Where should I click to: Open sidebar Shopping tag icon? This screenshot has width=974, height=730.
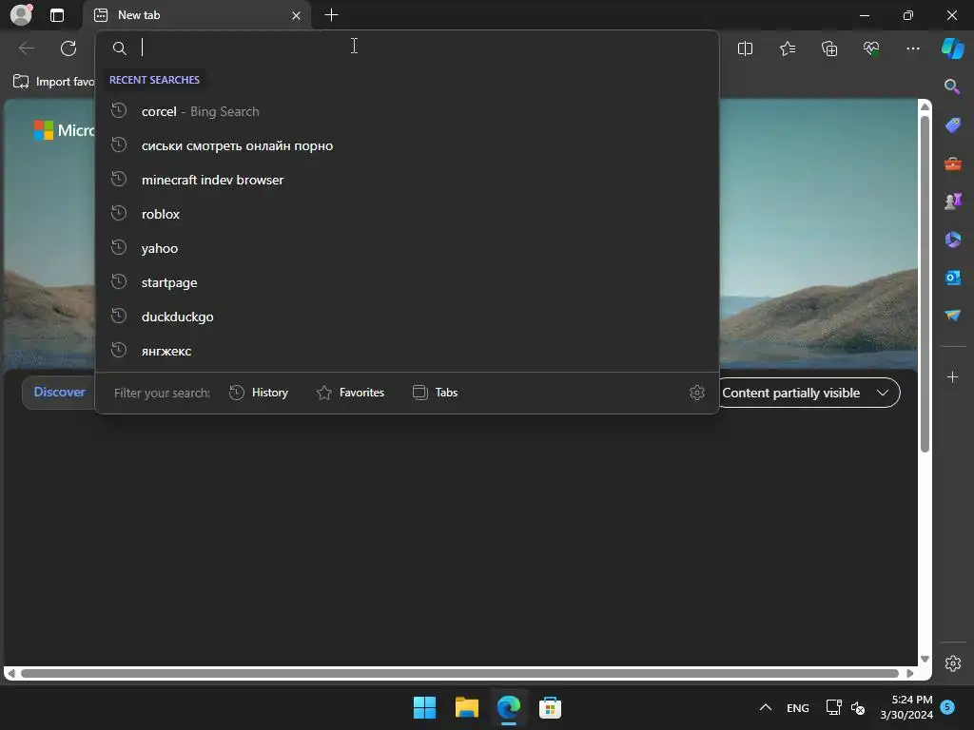coord(953,125)
